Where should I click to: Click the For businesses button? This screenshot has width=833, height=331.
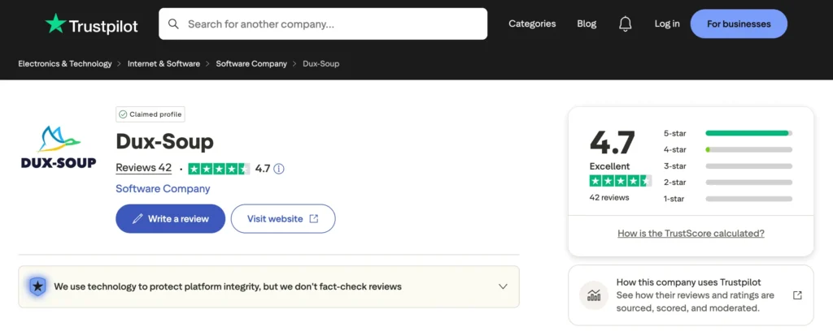pos(739,24)
